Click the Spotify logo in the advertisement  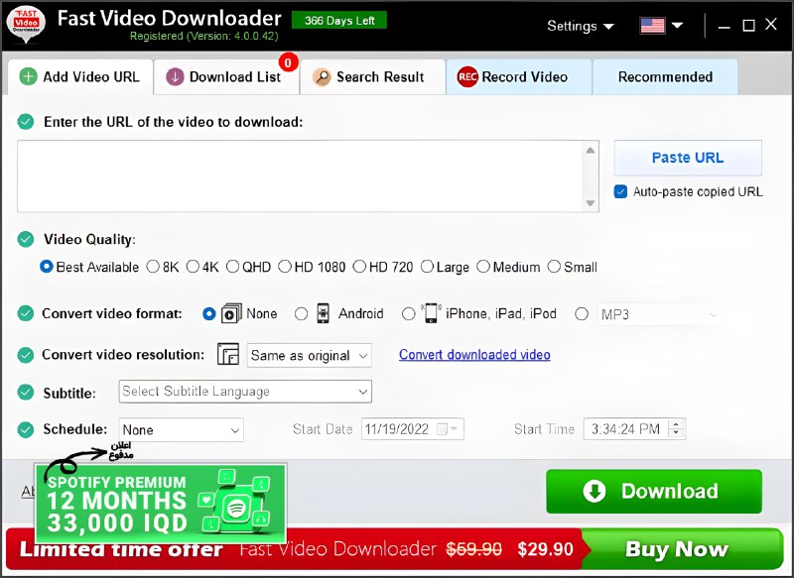coord(236,508)
